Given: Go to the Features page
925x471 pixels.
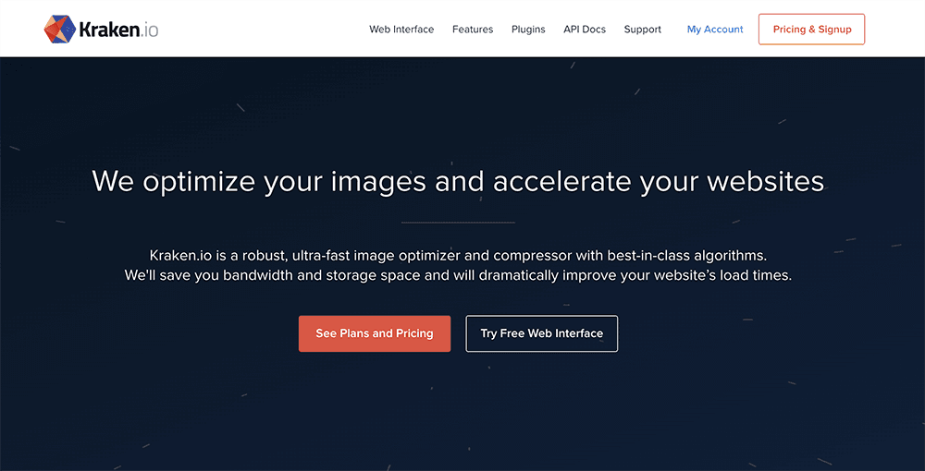Looking at the screenshot, I should [x=473, y=30].
